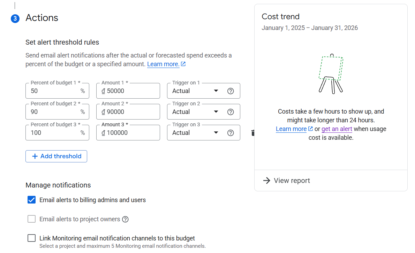Viewport: 415px width, 253px height.
Task: Enable Link Monitoring email notification channels checkbox
Action: [32, 238]
